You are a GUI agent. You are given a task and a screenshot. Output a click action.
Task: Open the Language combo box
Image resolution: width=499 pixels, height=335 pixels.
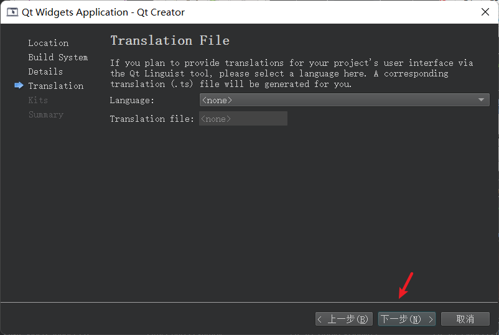point(344,100)
